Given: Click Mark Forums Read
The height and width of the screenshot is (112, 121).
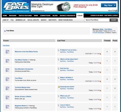Looking at the screenshot, I should 65,20.
